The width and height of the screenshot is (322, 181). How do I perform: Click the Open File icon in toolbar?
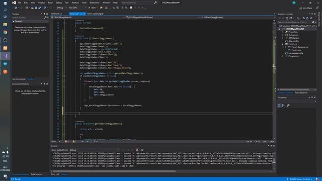(x=32, y=8)
